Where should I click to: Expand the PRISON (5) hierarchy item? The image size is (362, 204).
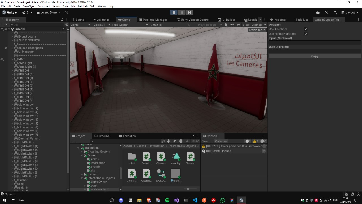pos(12,75)
